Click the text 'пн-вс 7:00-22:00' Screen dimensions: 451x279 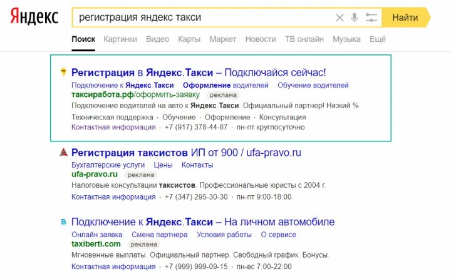click(x=264, y=266)
